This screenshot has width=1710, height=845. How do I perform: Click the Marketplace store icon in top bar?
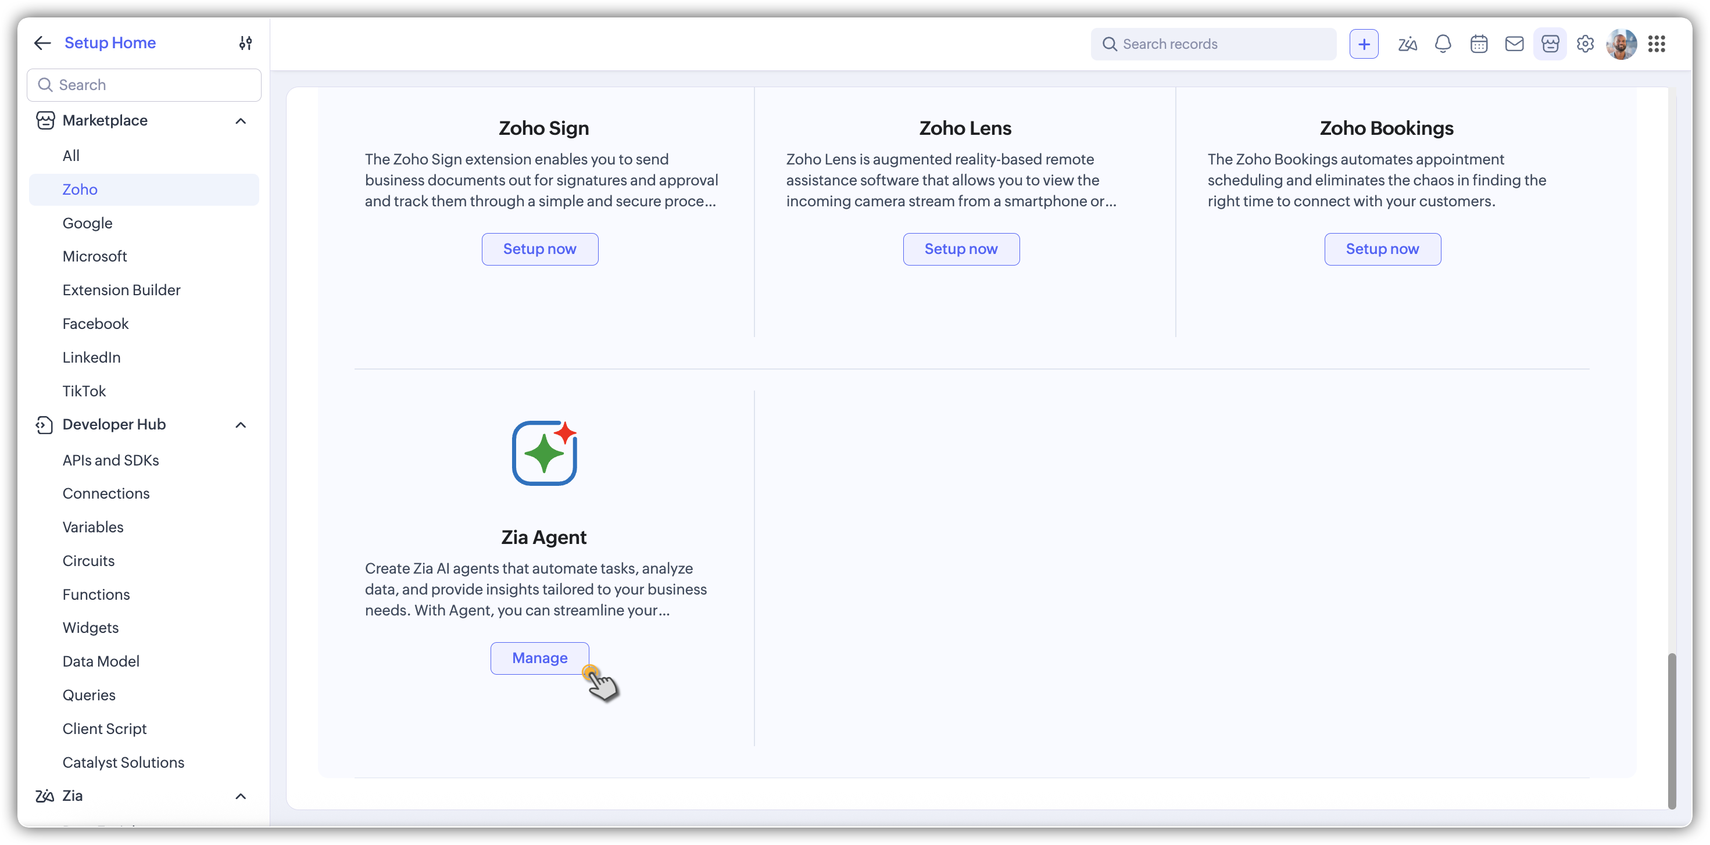1550,44
